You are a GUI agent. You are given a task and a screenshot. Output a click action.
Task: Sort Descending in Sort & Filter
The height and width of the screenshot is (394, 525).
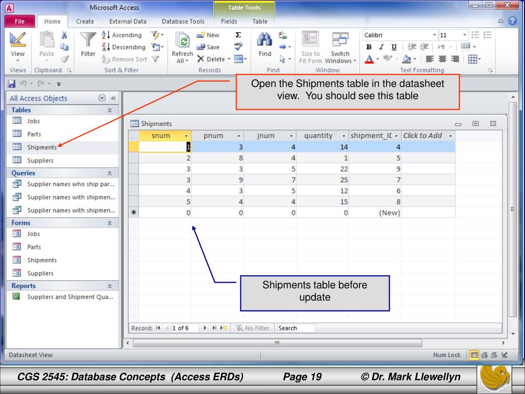pos(124,47)
